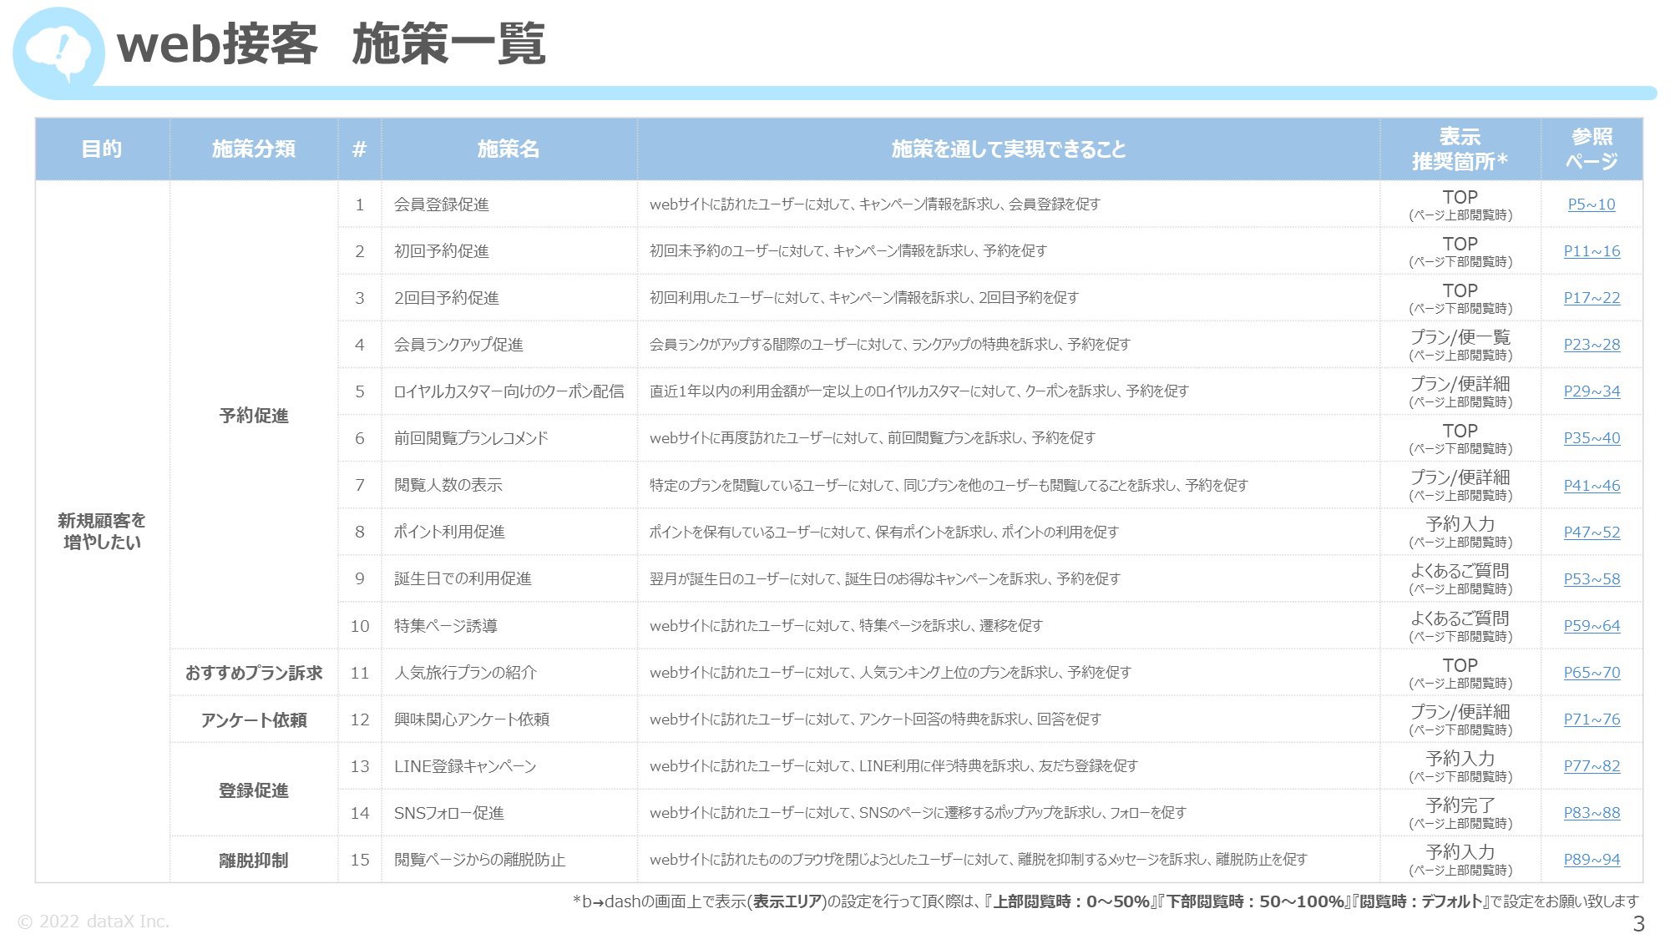The height and width of the screenshot is (939, 1670).
Task: Select the b→dash footnote about 表示エリア
Action: [1106, 901]
